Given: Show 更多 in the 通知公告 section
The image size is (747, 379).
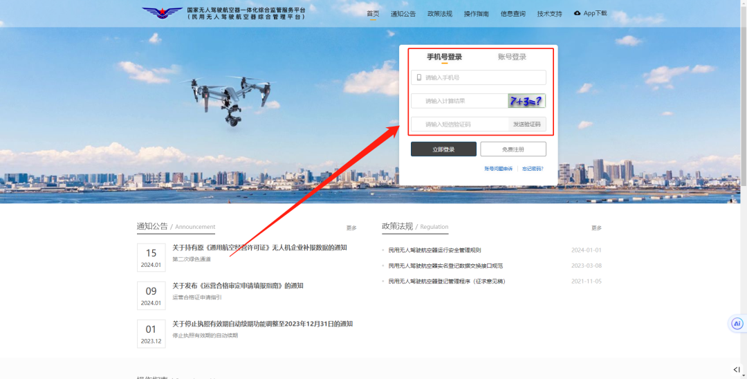Looking at the screenshot, I should 351,228.
